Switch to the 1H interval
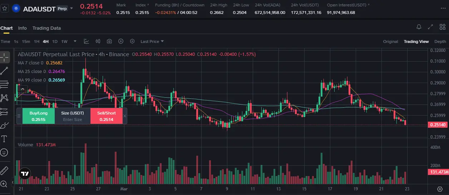Viewport: 449px width, 195px height. pos(36,42)
